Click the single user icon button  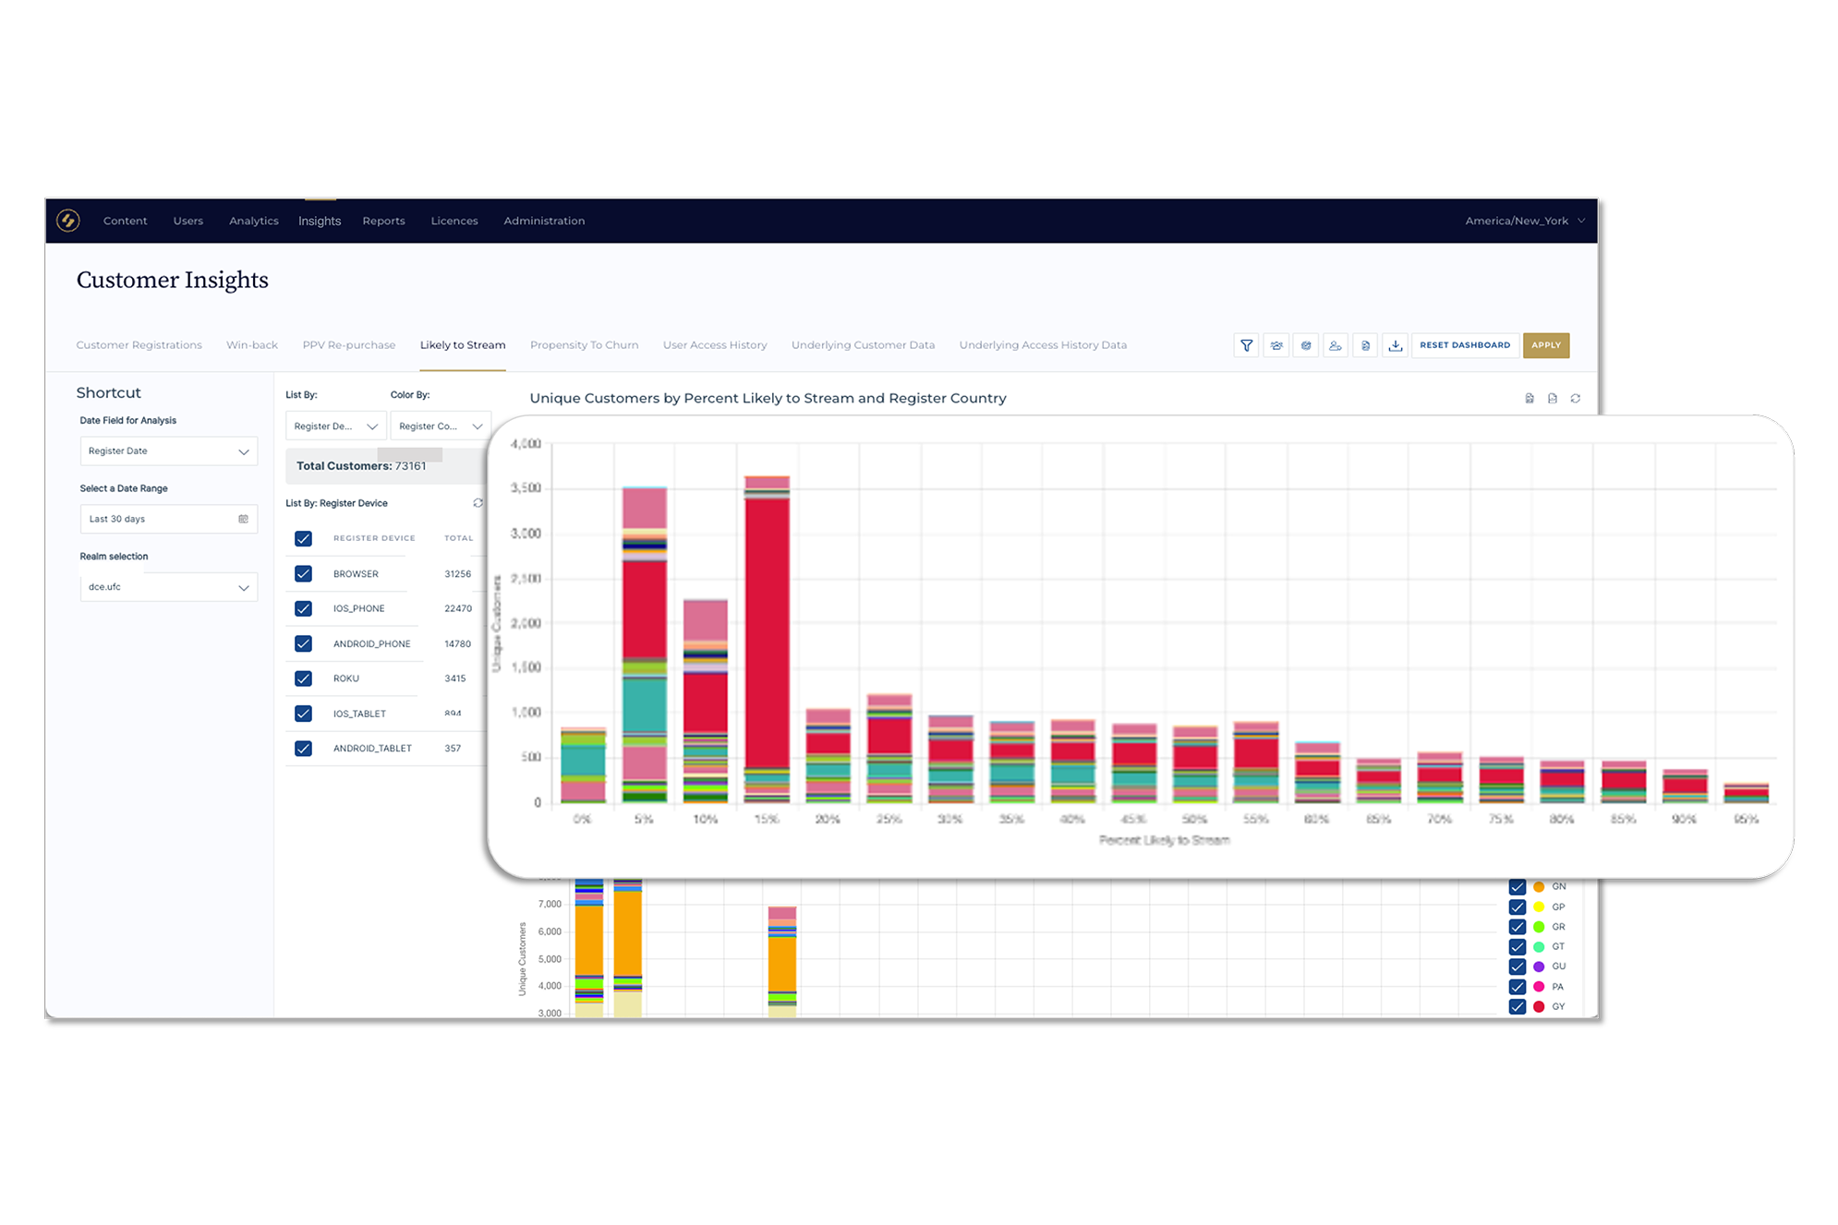(x=1336, y=345)
